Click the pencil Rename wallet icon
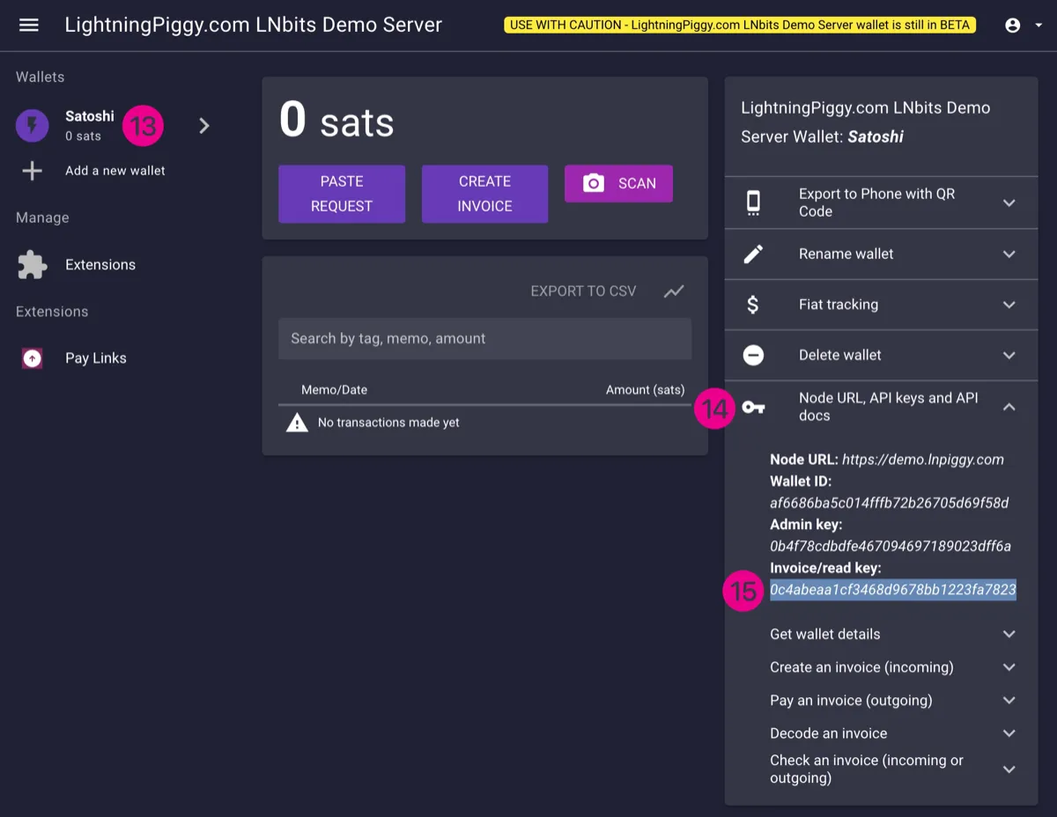The height and width of the screenshot is (817, 1057). [753, 254]
